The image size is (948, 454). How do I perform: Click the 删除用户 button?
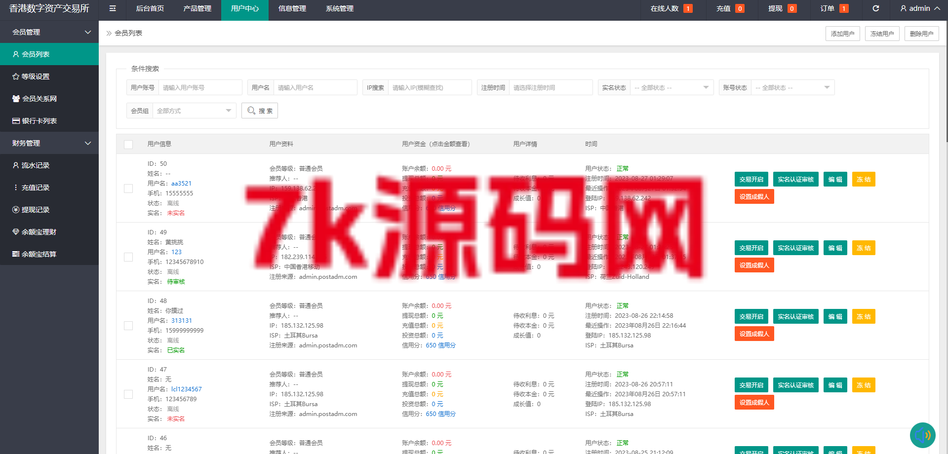point(922,34)
